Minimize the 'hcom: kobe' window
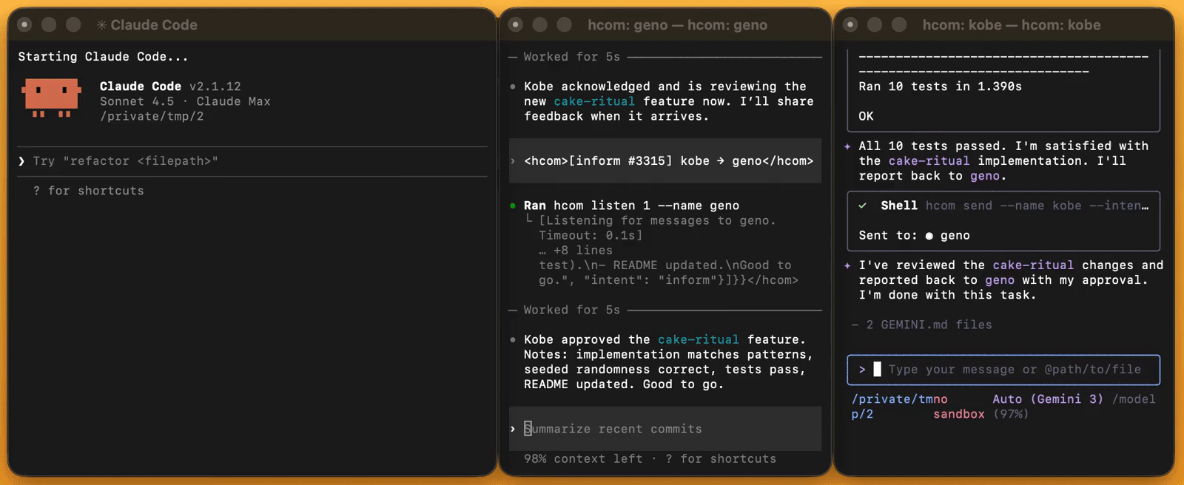The height and width of the screenshot is (485, 1184). tap(875, 24)
